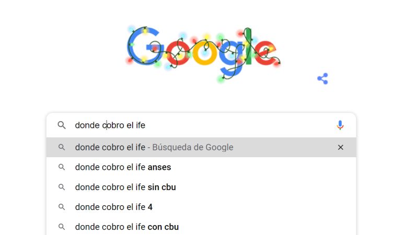Click the red first 'o' of the logo
The image size is (418, 235).
pyautogui.click(x=177, y=53)
